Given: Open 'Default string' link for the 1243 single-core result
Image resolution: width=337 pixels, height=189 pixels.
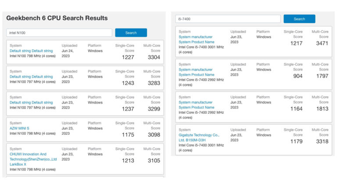Looking at the screenshot, I should [31, 77].
